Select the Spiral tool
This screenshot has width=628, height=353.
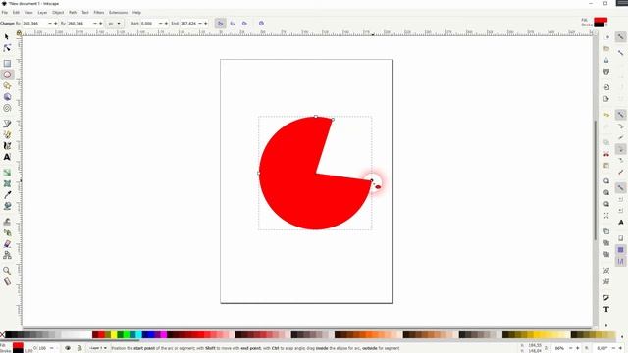click(7, 108)
